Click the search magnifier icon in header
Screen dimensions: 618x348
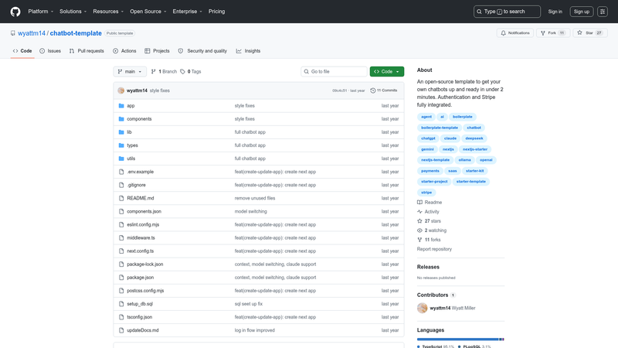tap(479, 12)
